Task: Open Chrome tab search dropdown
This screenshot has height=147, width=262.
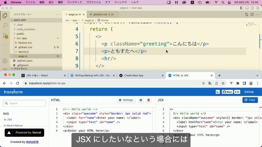Action: pos(257,76)
